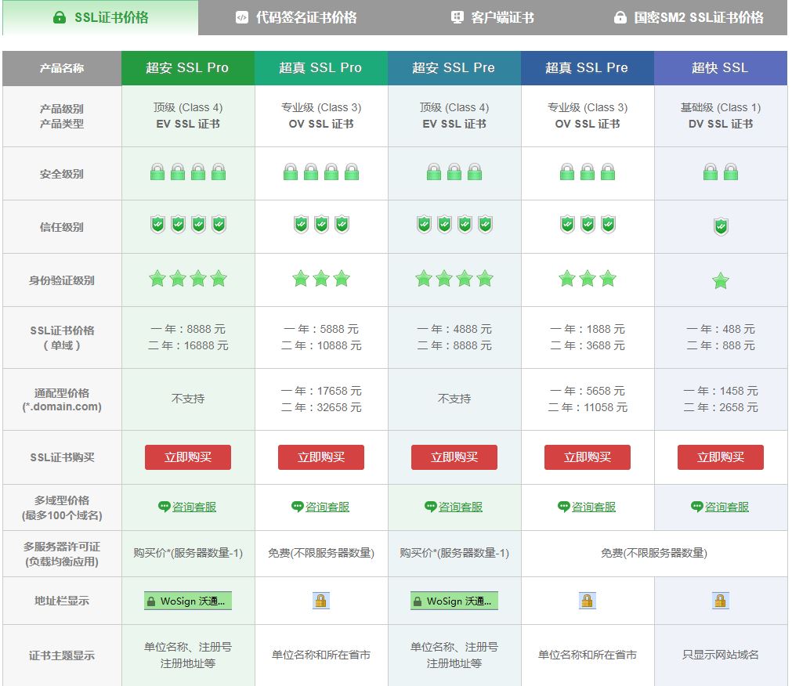Switch to the 代码签名证书价格 tab
The image size is (792, 686).
pyautogui.click(x=296, y=17)
